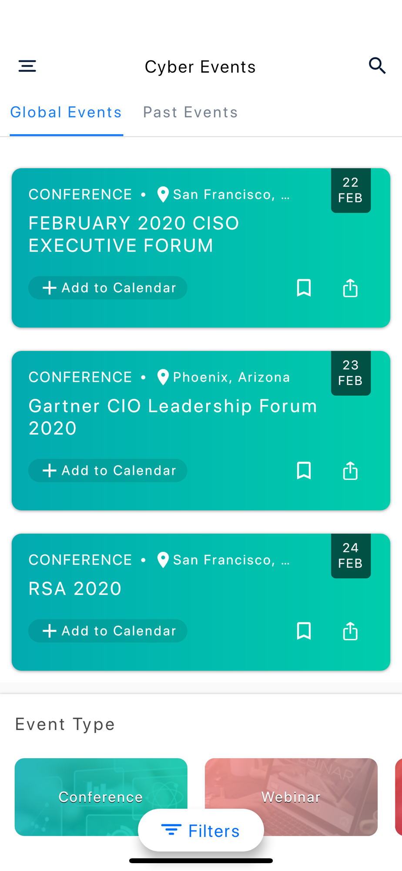Image resolution: width=402 pixels, height=871 pixels.
Task: Tap the search magnifier icon
Action: pyautogui.click(x=377, y=66)
